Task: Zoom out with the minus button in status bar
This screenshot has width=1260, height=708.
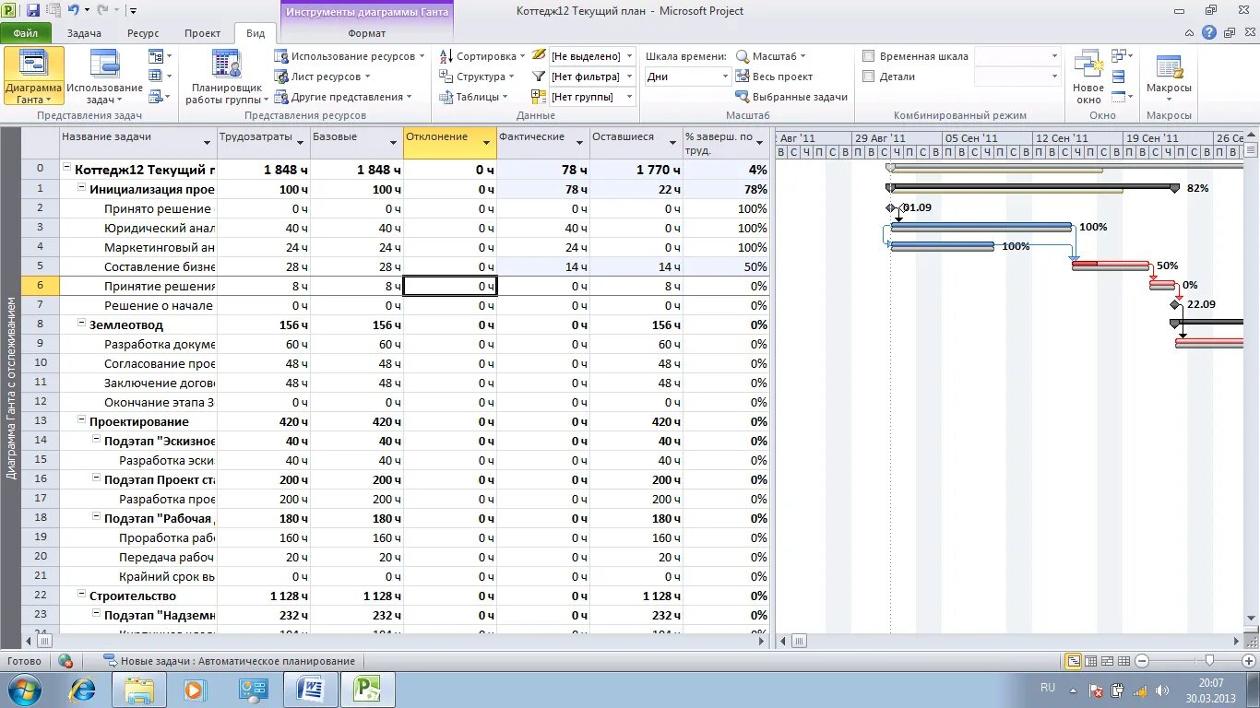Action: pos(1142,661)
